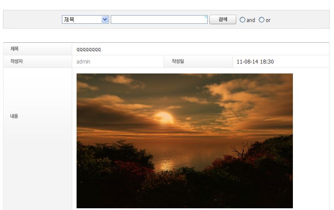Click the 'and' option label text

(251, 20)
